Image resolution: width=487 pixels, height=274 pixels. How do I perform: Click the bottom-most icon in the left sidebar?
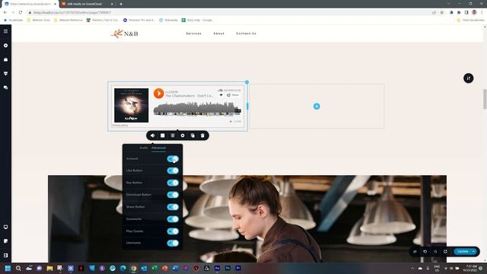click(x=5, y=255)
